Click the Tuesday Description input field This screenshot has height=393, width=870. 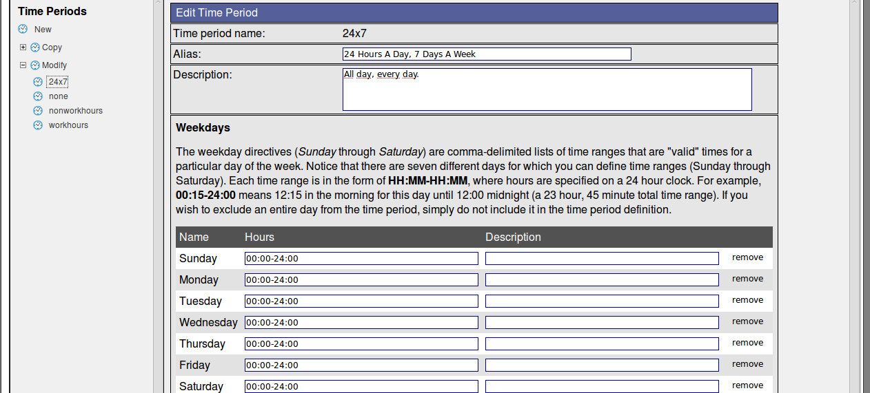(x=601, y=301)
